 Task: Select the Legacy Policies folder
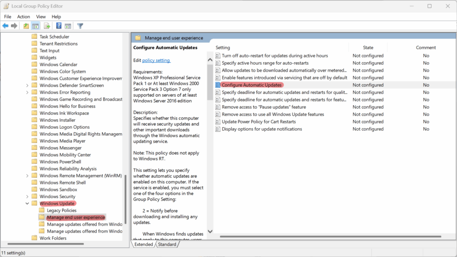point(62,210)
